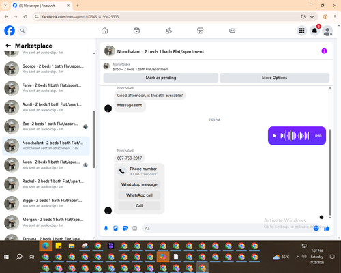Open Chrome tab search dropdown arrow
The height and width of the screenshot is (273, 341).
[x=5, y=5]
